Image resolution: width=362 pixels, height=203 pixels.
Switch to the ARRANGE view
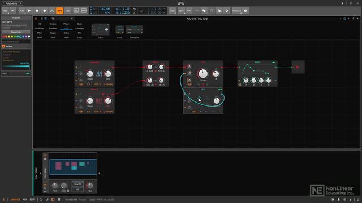pyautogui.click(x=15, y=200)
